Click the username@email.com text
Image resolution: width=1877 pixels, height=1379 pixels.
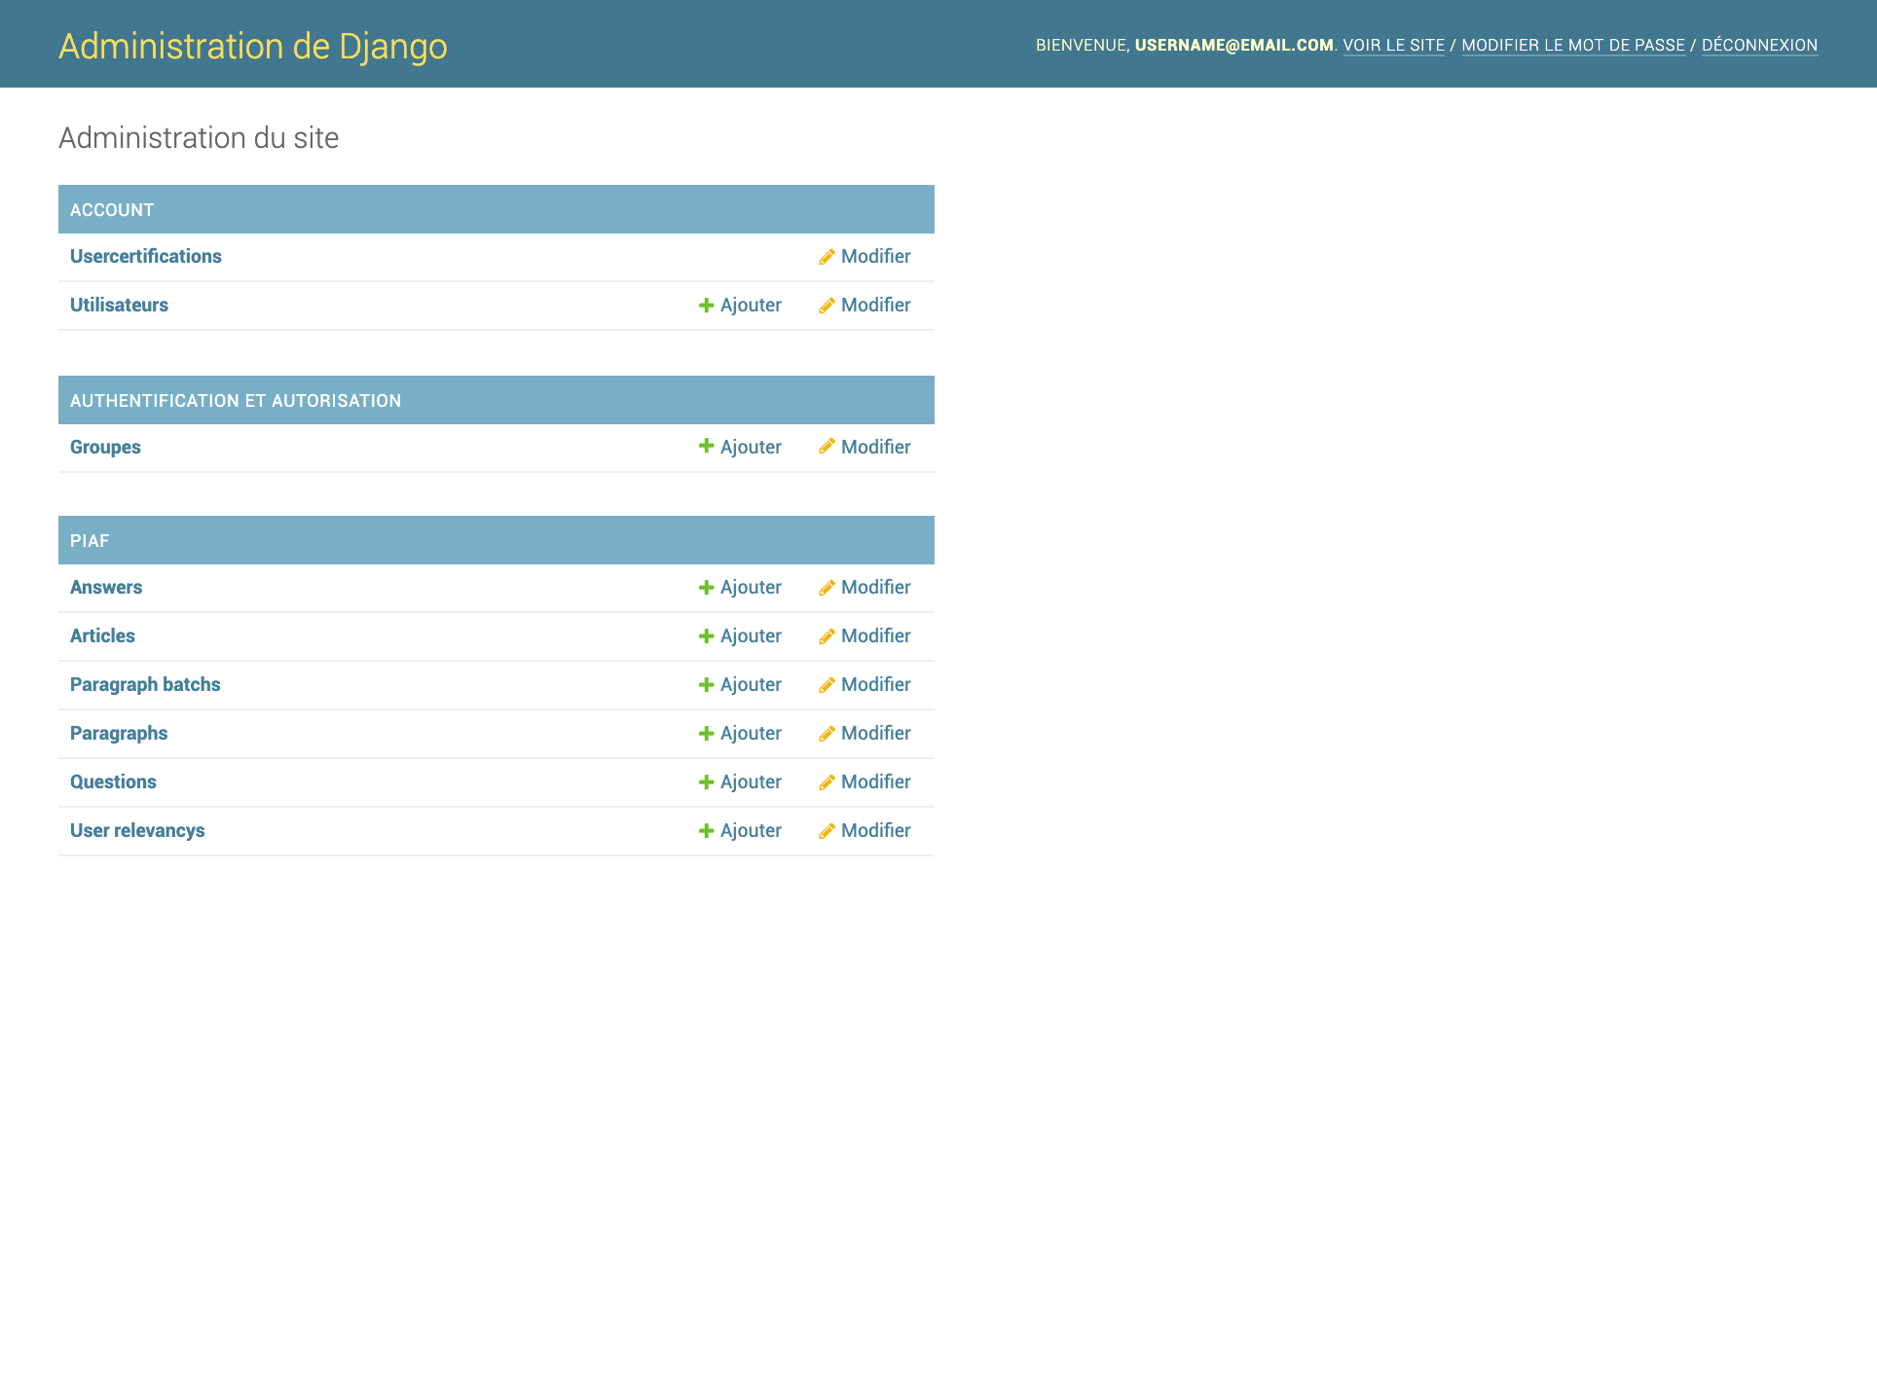tap(1233, 46)
